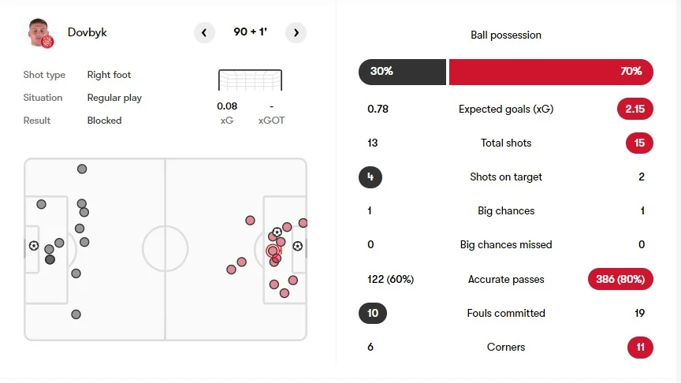The image size is (681, 383).
Task: Click the red 70% possession bar segment
Action: pyautogui.click(x=551, y=71)
